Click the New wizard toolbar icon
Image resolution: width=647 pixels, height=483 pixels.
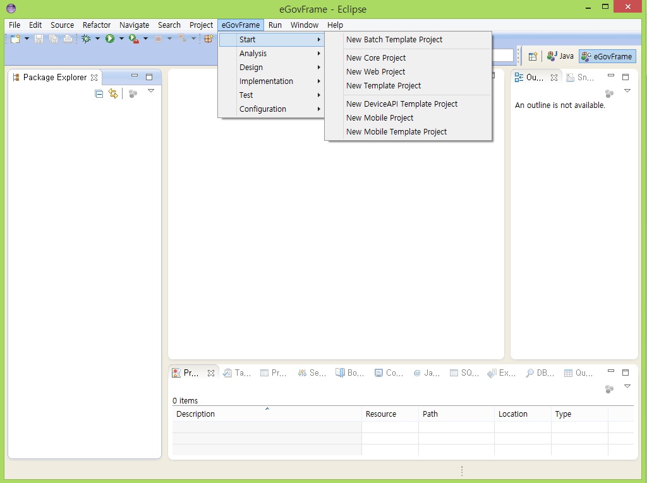[x=15, y=39]
